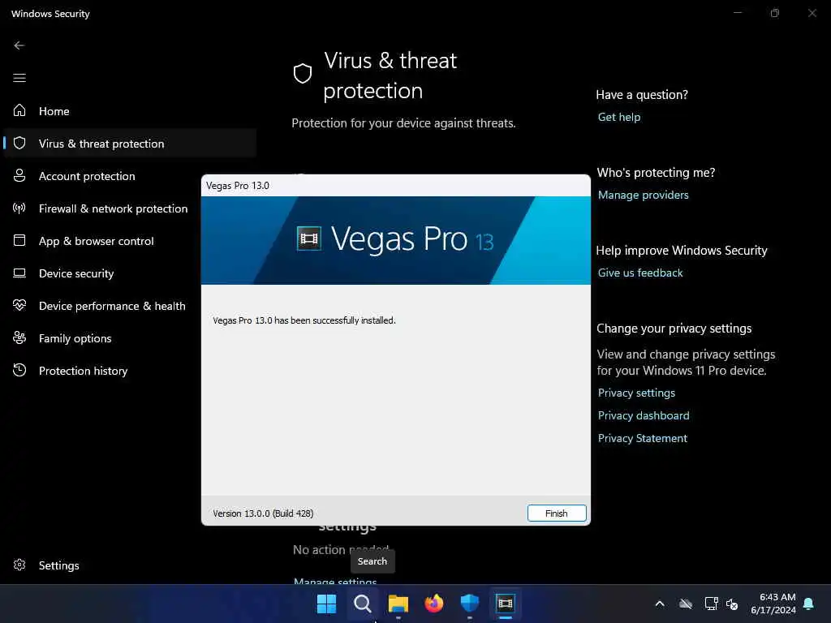Click the Windows Security shield taskbar icon
This screenshot has width=831, height=623.
coord(470,604)
